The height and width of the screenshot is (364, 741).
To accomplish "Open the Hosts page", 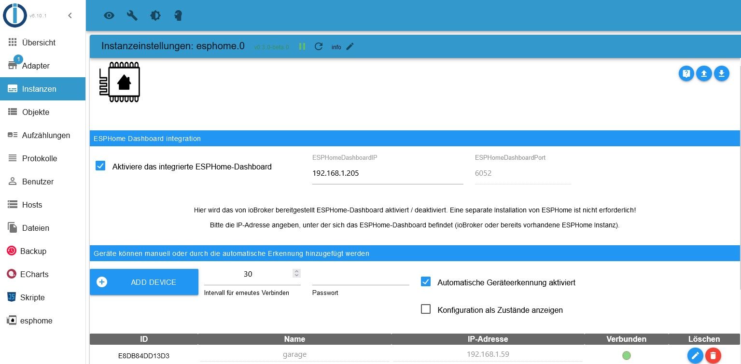I will pyautogui.click(x=42, y=205).
